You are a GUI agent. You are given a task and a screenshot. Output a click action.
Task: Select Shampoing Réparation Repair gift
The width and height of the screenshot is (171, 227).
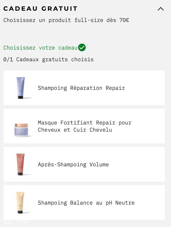click(84, 88)
